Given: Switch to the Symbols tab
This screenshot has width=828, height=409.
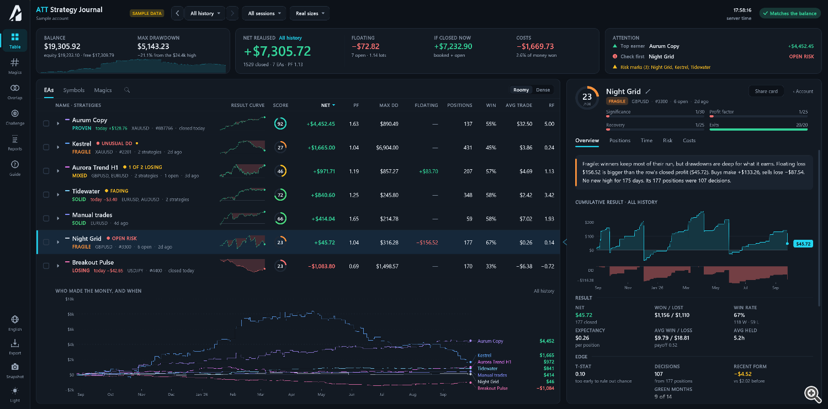Looking at the screenshot, I should [x=74, y=90].
